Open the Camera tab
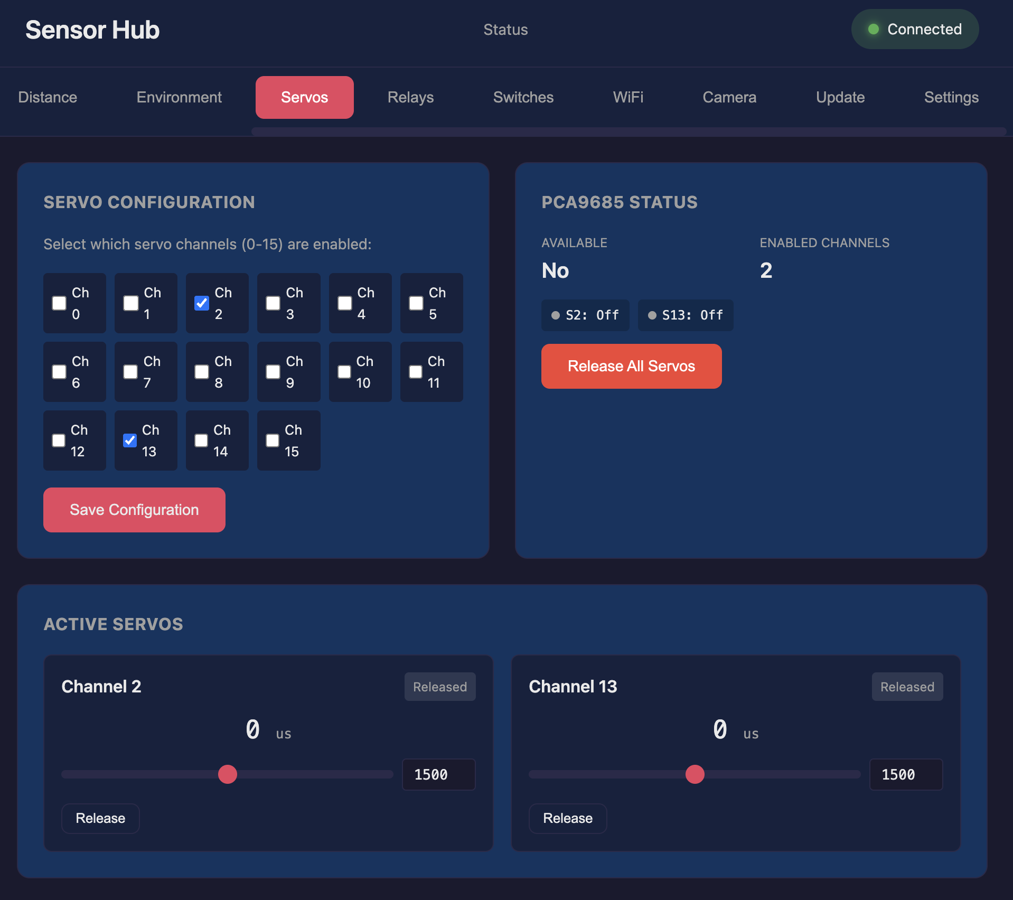Screen dimensions: 1013x900 tap(729, 97)
